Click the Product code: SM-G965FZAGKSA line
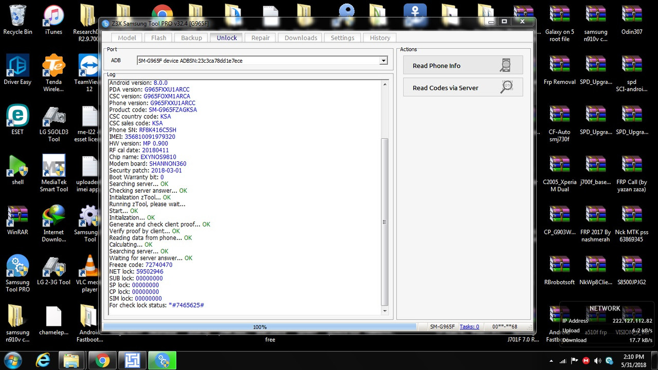The width and height of the screenshot is (658, 370). 153,109
